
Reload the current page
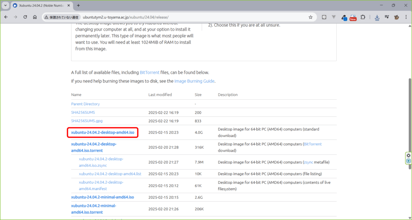click(25, 17)
